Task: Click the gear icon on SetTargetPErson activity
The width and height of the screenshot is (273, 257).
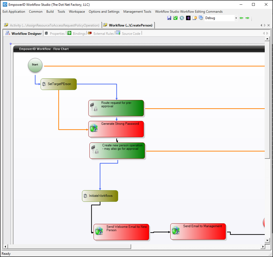Action: (x=44, y=84)
